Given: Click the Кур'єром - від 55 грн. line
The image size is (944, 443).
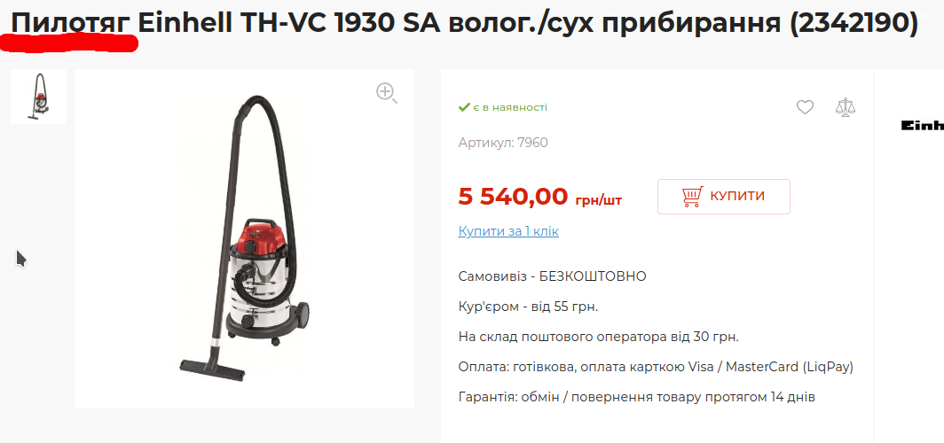Looking at the screenshot, I should [528, 307].
